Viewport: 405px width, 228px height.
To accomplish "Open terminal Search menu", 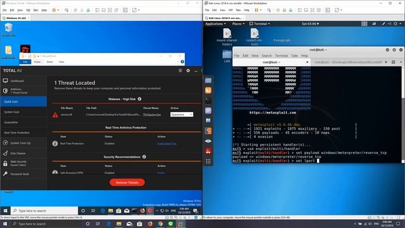I will click(266, 56).
